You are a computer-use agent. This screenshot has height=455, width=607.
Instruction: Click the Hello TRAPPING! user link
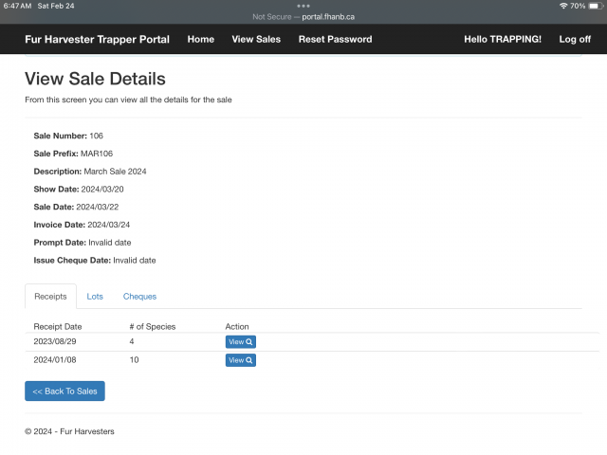(x=502, y=39)
